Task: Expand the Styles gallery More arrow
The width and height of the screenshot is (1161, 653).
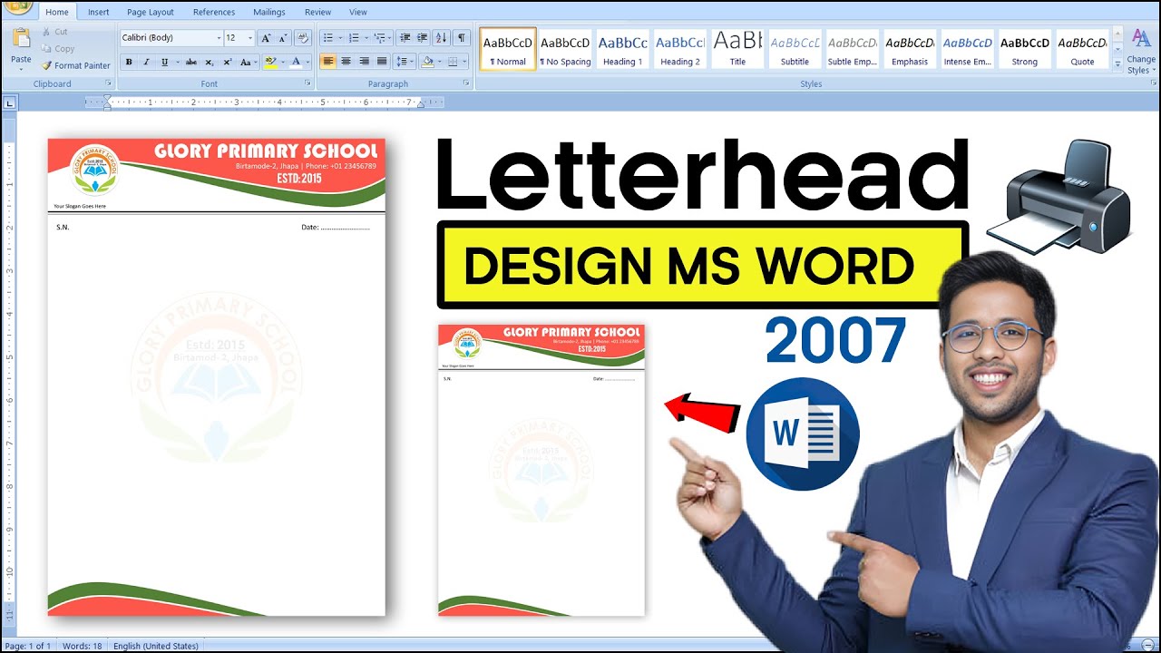Action: point(1117,64)
